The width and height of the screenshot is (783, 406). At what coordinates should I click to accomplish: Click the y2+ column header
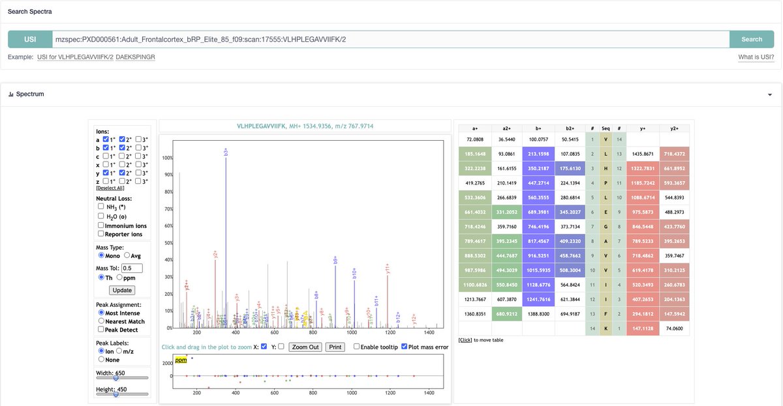(x=675, y=128)
